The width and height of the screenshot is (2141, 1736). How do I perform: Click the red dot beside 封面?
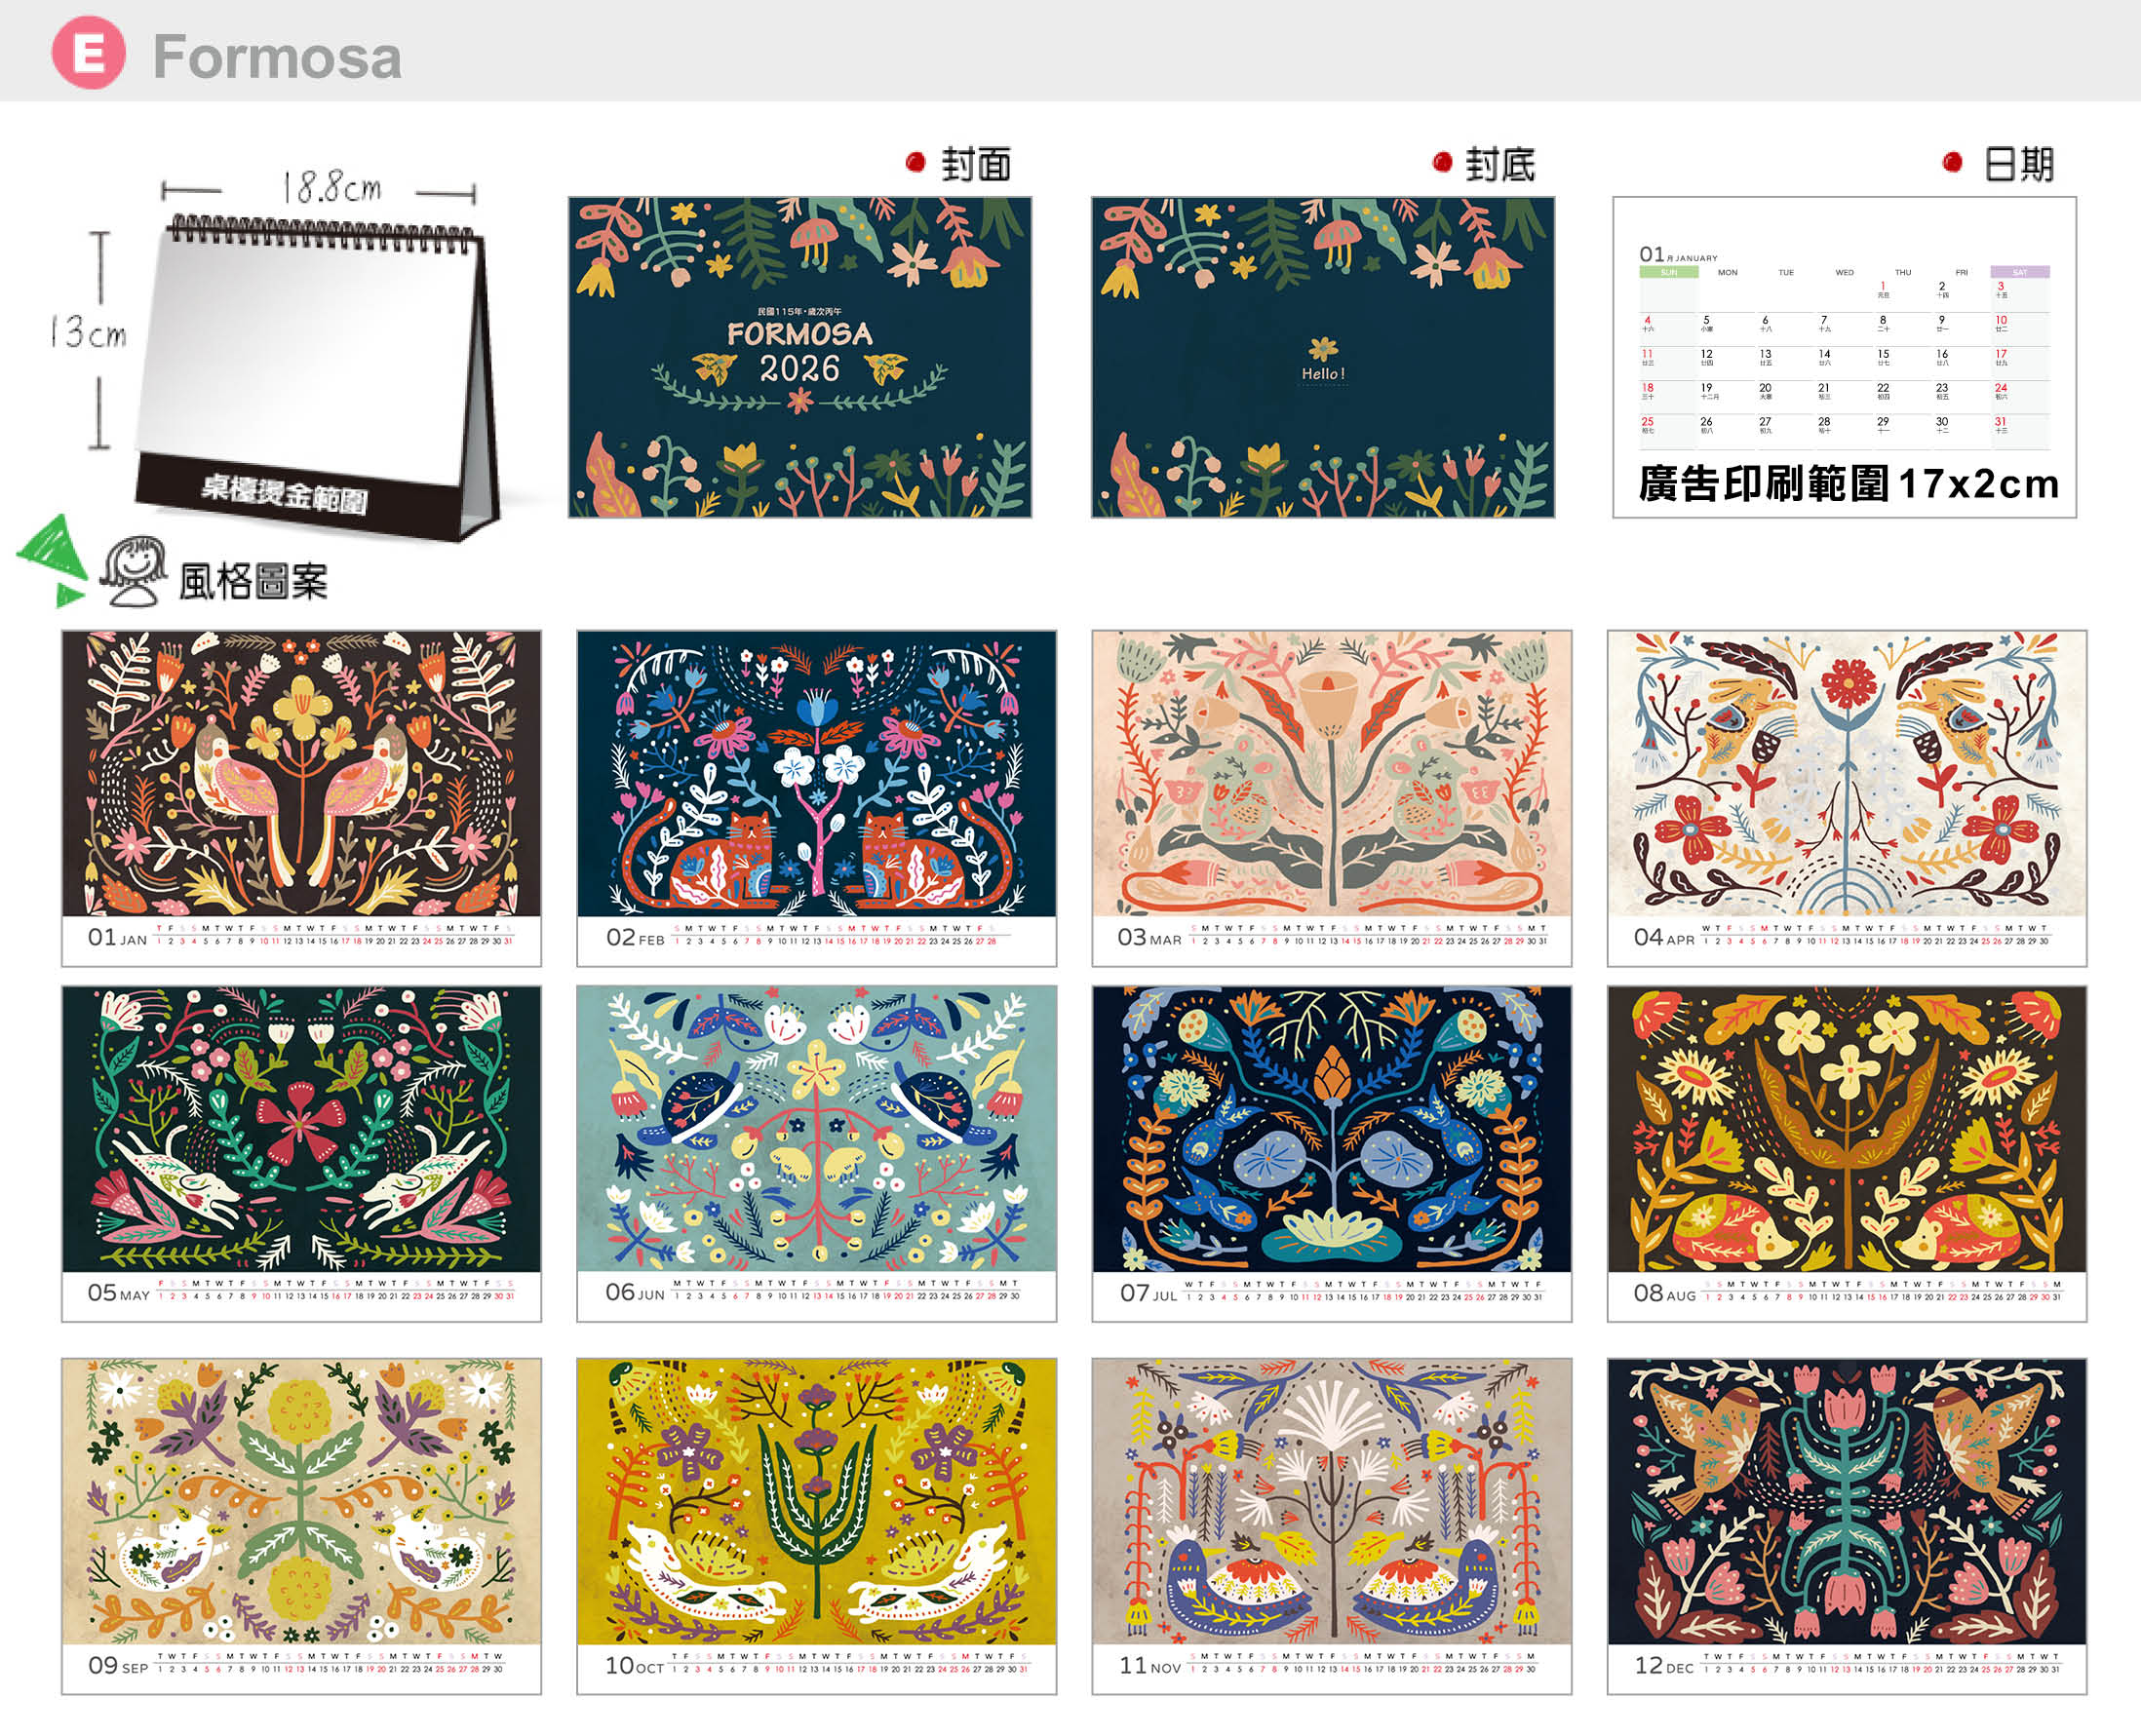click(915, 162)
